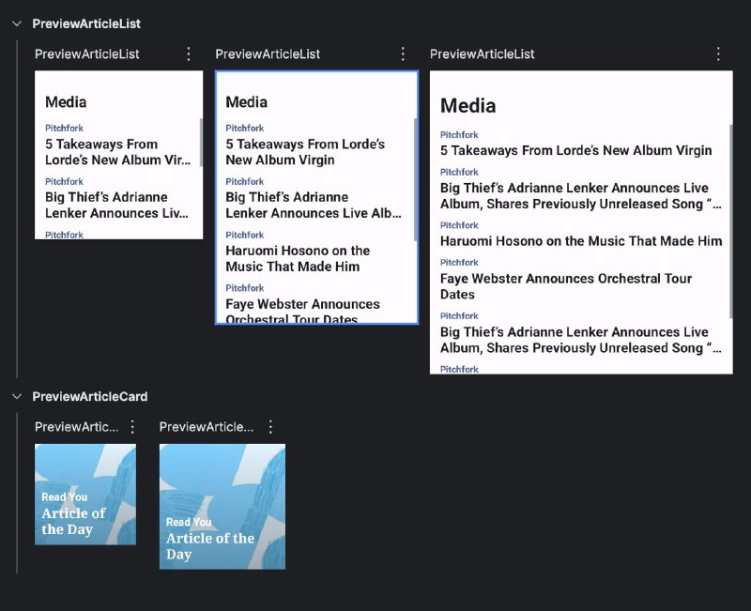Click the truncated 'PreviewArticle...' preview label
This screenshot has width=751, height=611.
pos(207,427)
